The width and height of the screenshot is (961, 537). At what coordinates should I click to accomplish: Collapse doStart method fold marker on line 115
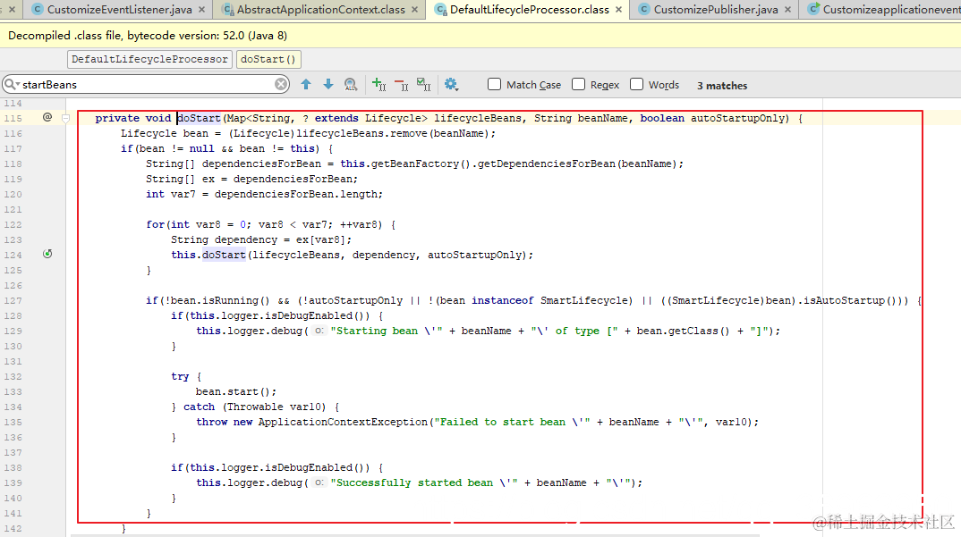[x=65, y=118]
